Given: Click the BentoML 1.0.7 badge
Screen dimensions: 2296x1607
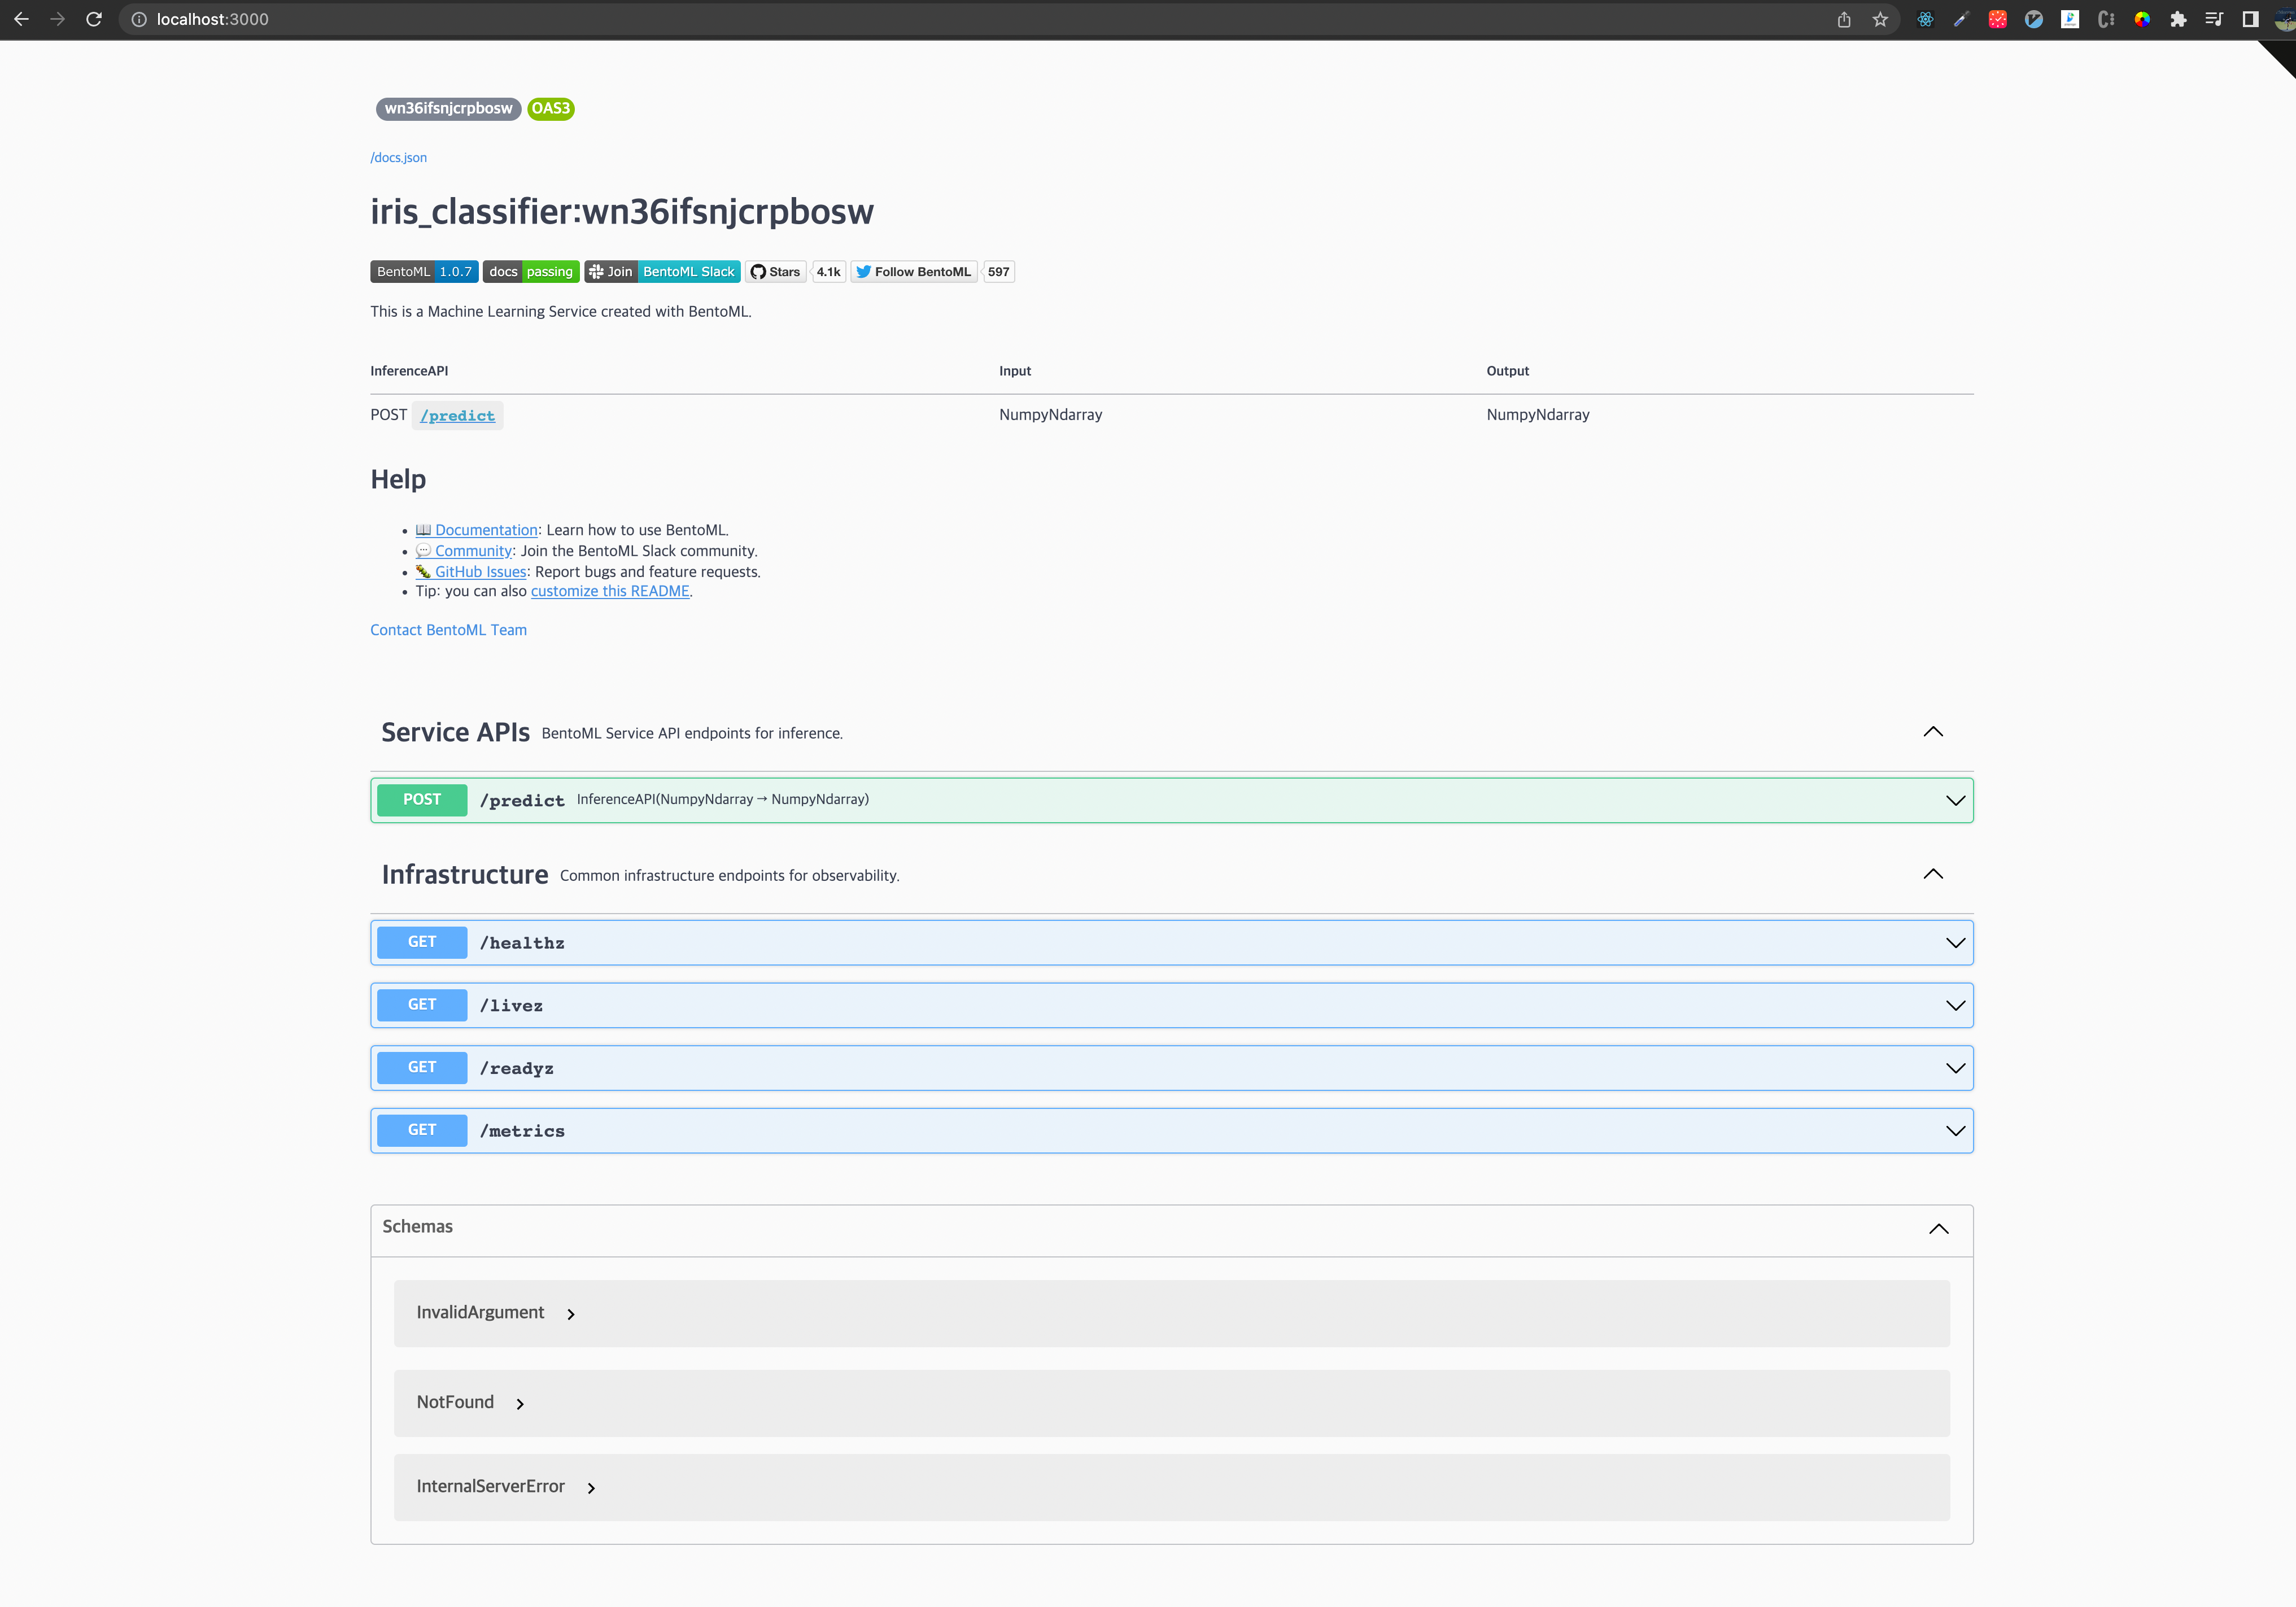Looking at the screenshot, I should [424, 272].
